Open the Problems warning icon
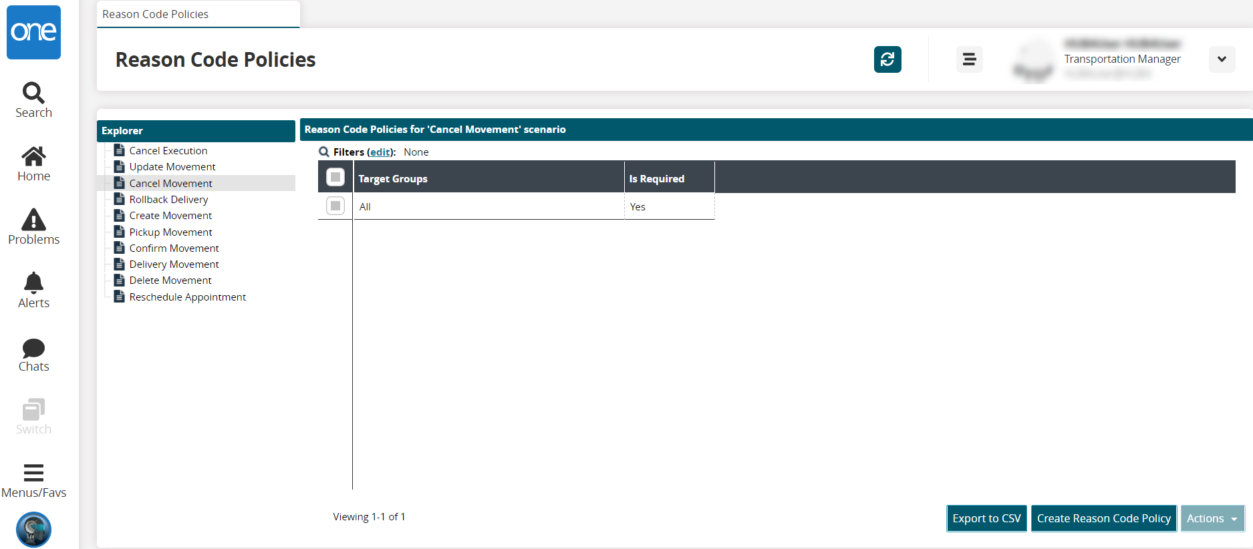This screenshot has width=1253, height=549. pyautogui.click(x=33, y=220)
